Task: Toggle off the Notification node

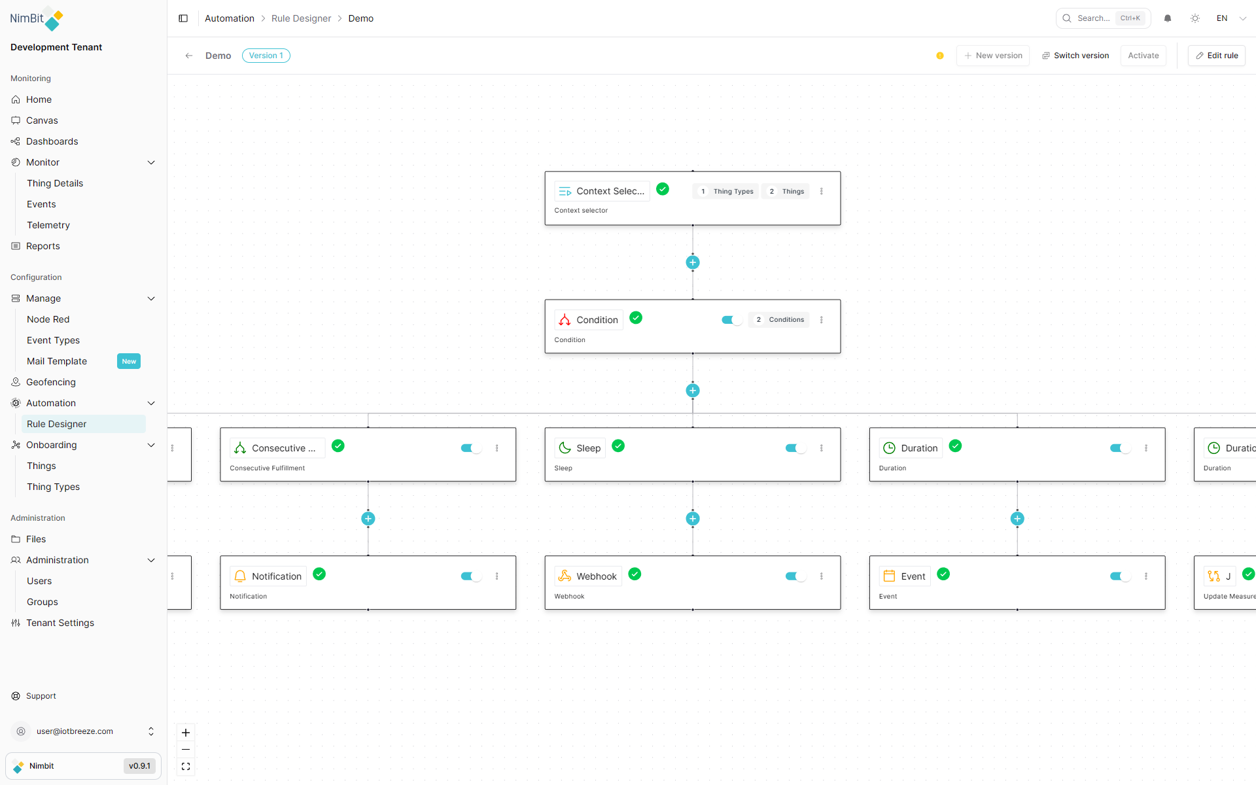Action: (470, 576)
